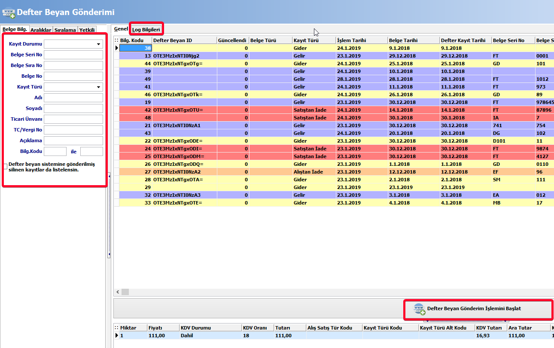Image resolution: width=554 pixels, height=348 pixels.
Task: Click the Defter Beyan Gönderimi title icon
Action: click(9, 12)
